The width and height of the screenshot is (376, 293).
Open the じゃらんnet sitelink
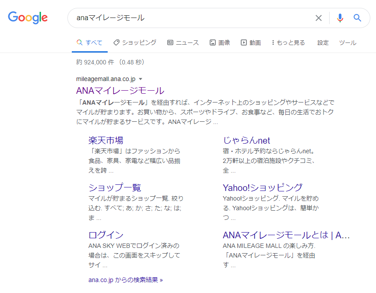tap(246, 140)
